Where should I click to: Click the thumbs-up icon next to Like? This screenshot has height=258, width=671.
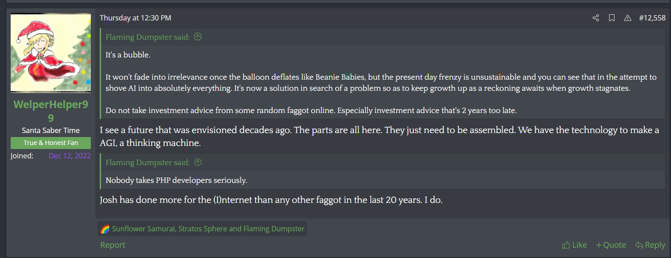[566, 244]
